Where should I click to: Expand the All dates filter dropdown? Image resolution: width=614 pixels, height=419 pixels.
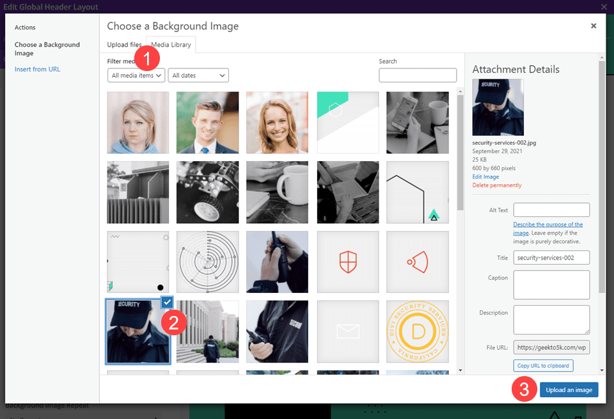198,75
